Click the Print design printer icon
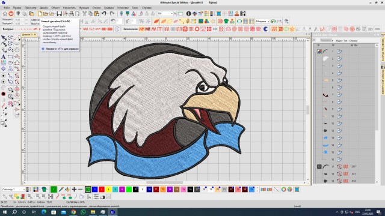385x216 pixels. pyautogui.click(x=71, y=14)
